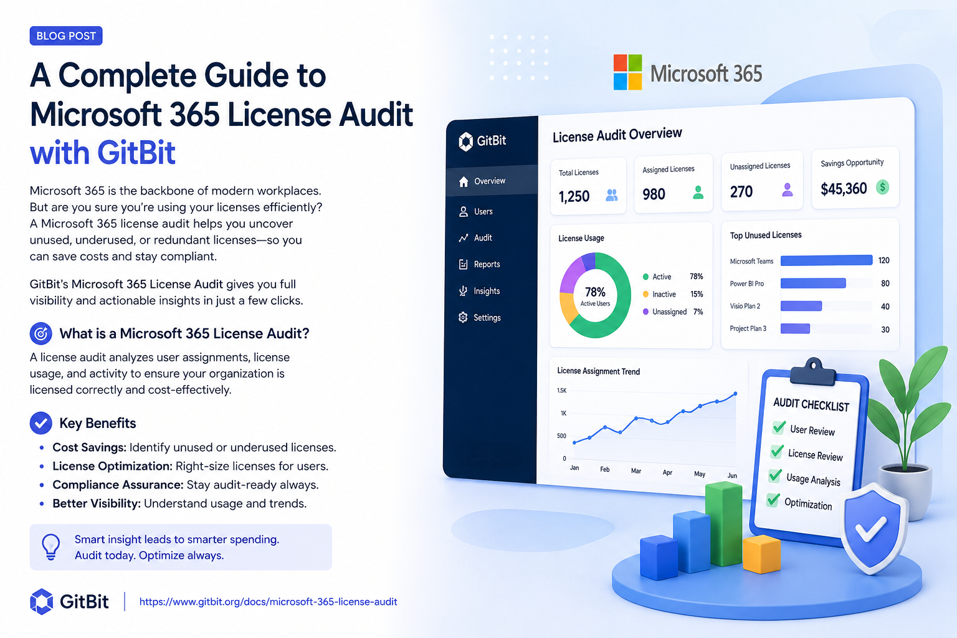Click the Audit trend-line icon in the sidebar
This screenshot has width=957, height=638.
[x=464, y=238]
